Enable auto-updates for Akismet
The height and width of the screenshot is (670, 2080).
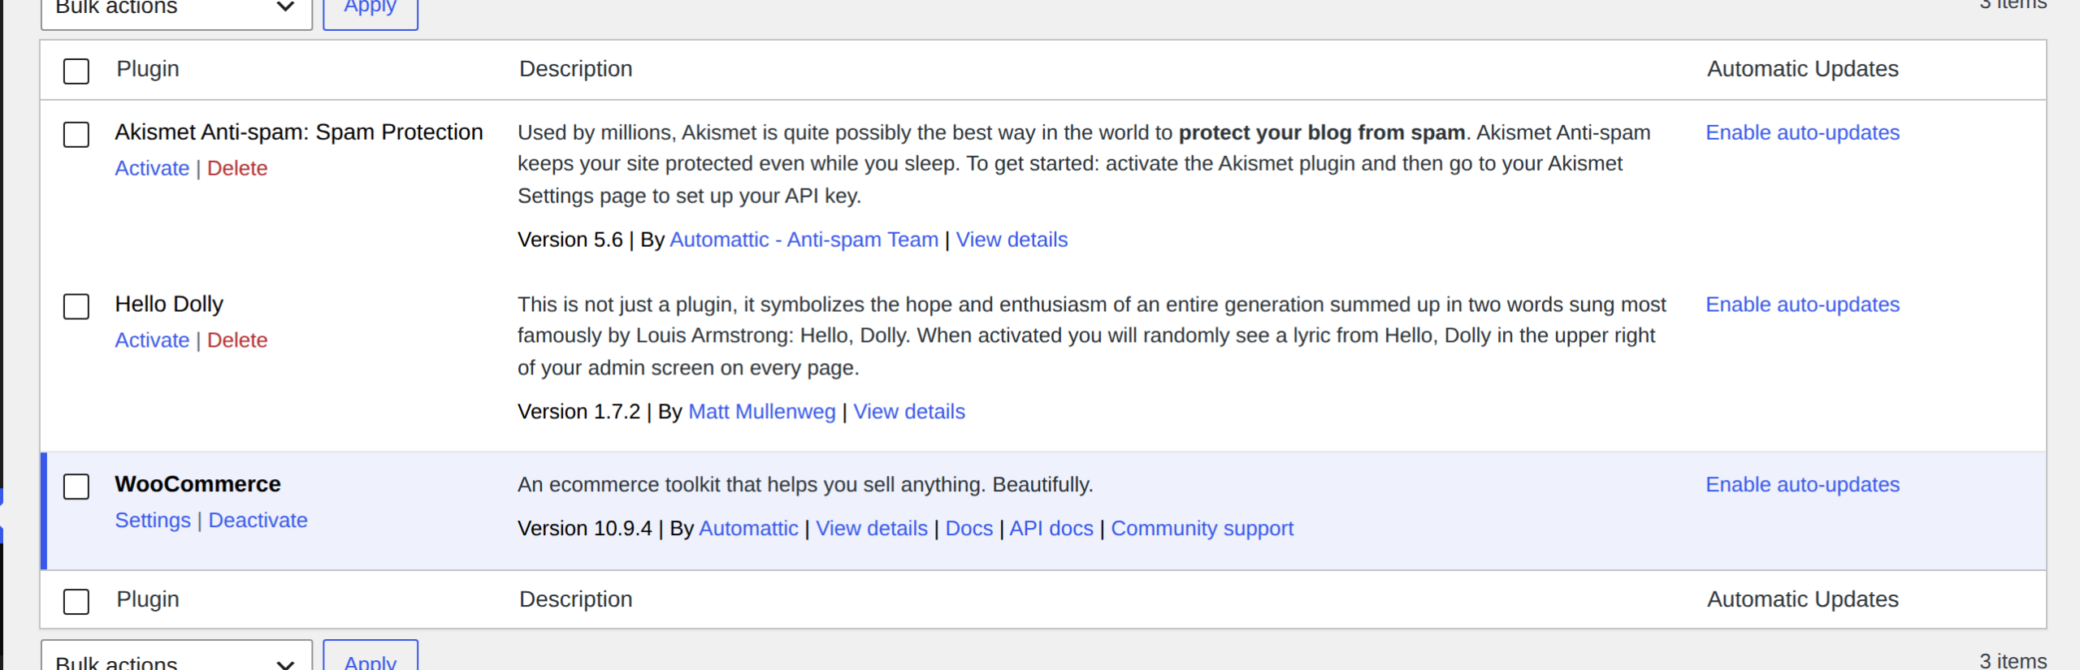click(1802, 132)
